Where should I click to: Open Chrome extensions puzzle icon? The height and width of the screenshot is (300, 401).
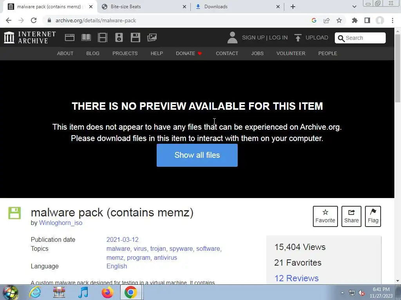(355, 20)
